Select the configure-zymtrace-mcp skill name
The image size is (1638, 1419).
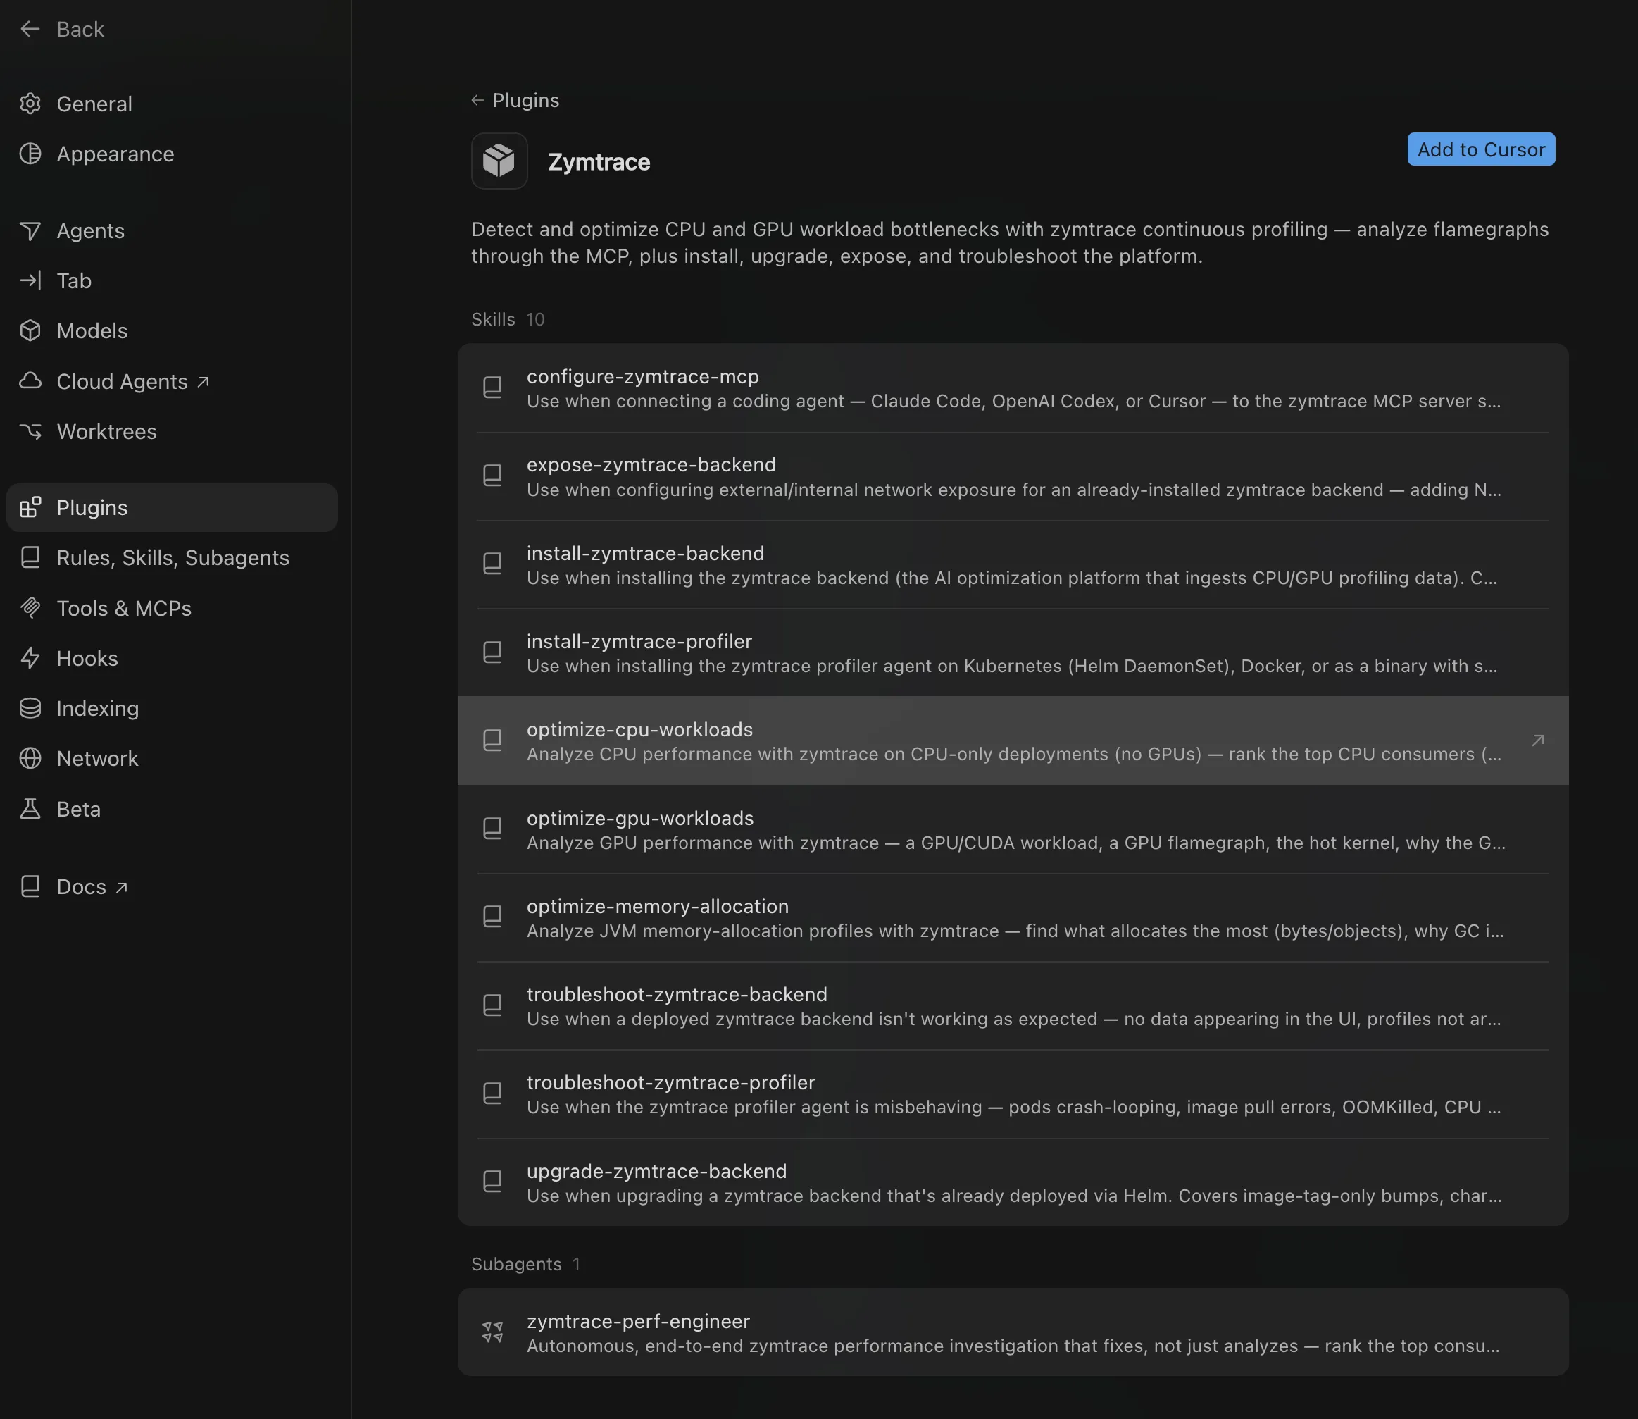click(642, 376)
